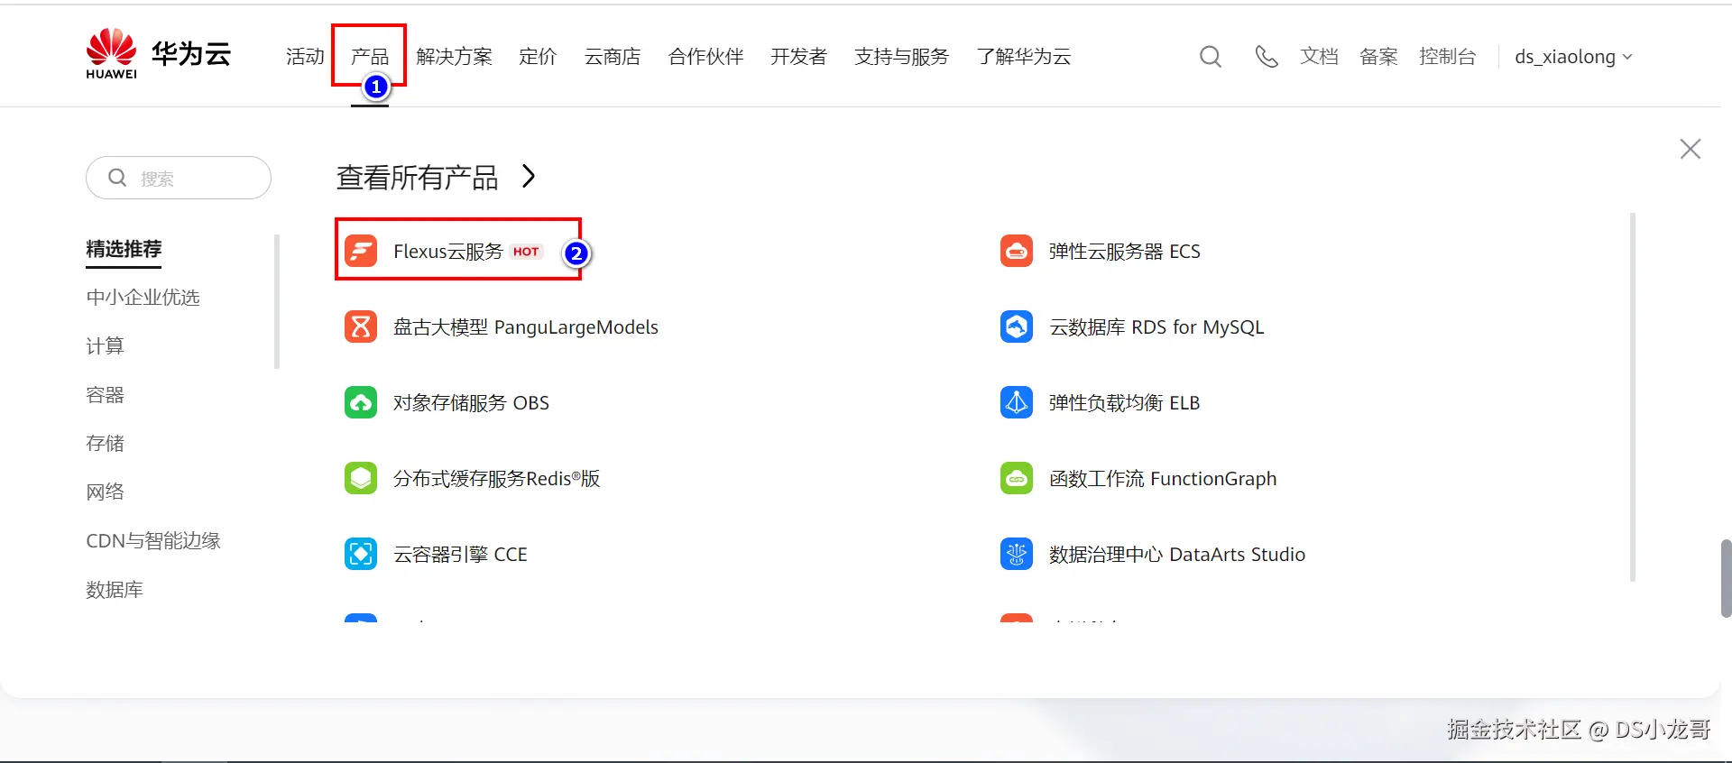Screen dimensions: 1732x763
Task: Click the 数据治理中心 DataArts Studio icon
Action: coord(1017,554)
